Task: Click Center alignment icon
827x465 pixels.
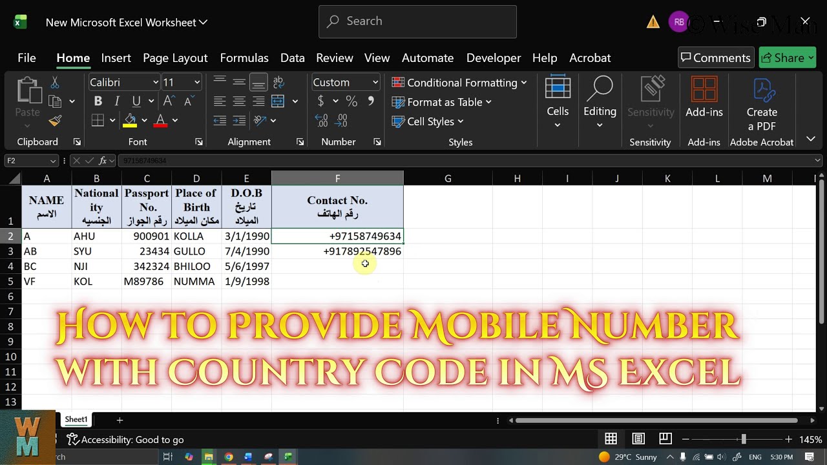Action: 239,101
